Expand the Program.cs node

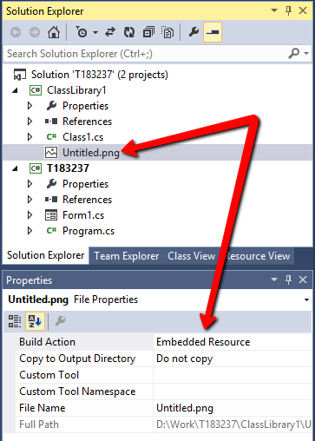(30, 231)
